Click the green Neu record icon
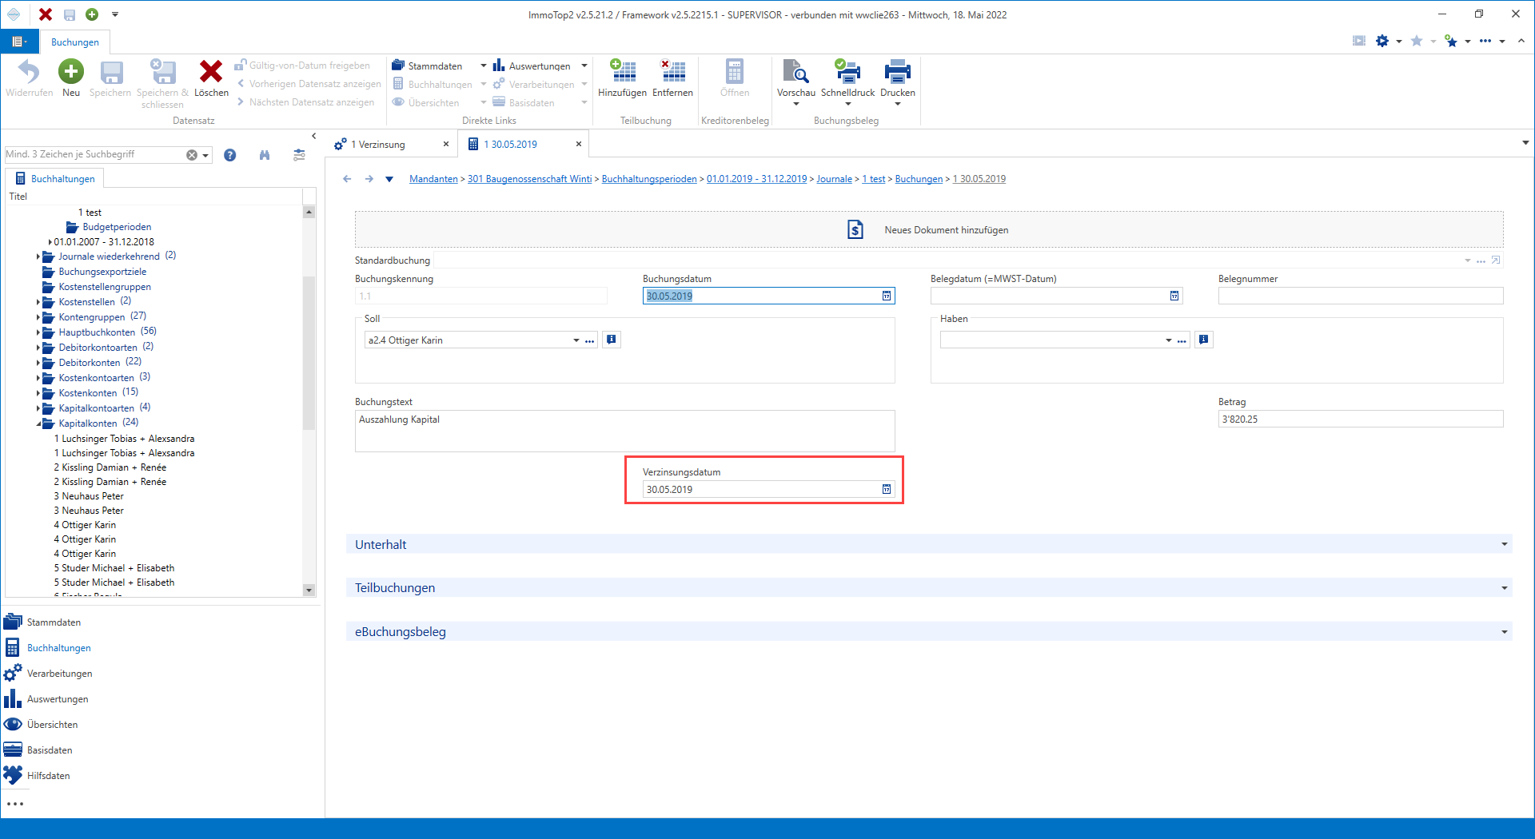This screenshot has height=839, width=1535. 71,72
